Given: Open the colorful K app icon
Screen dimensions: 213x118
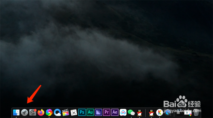Looking at the screenshot, I should coord(159,112).
